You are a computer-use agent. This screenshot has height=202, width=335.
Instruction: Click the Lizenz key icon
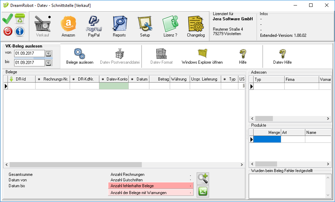170,26
